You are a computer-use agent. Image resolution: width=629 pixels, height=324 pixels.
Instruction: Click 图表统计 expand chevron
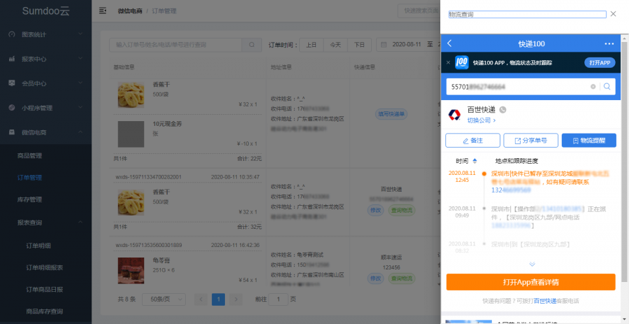pos(80,34)
